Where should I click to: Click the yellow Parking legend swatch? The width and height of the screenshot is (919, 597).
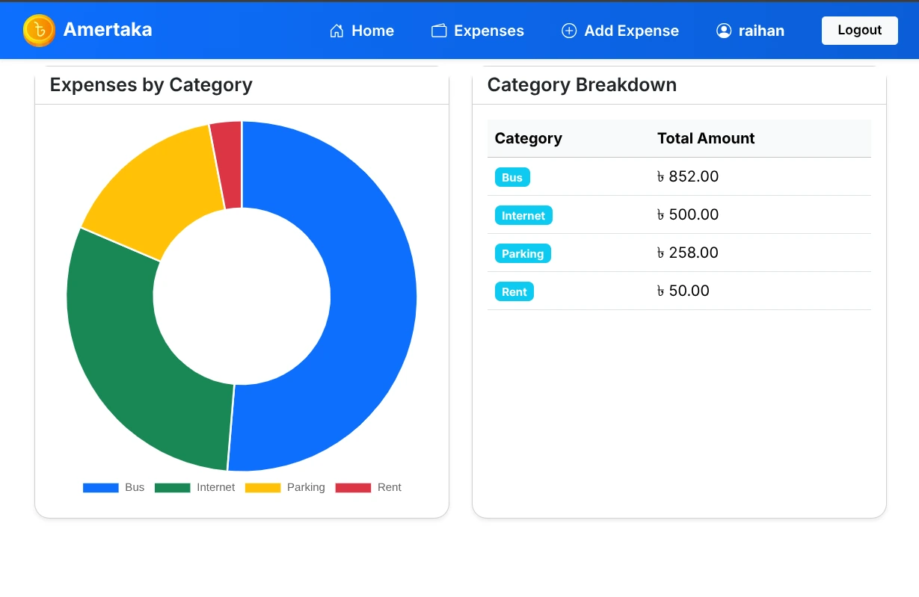coord(262,487)
